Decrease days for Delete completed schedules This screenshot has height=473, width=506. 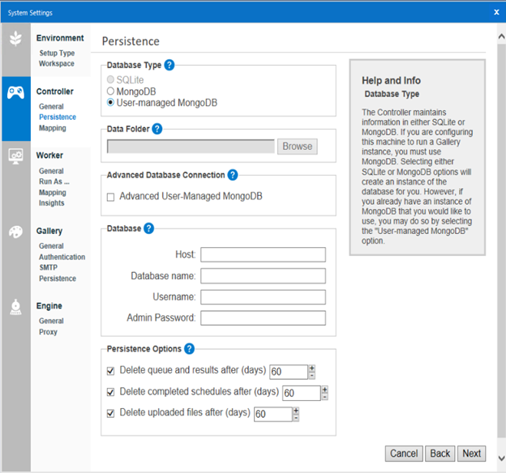(x=325, y=397)
